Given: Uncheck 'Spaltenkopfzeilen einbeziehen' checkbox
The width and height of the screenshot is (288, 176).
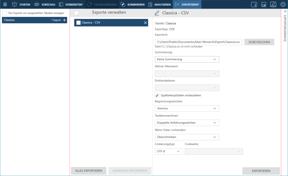Looking at the screenshot, I should pyautogui.click(x=157, y=95).
